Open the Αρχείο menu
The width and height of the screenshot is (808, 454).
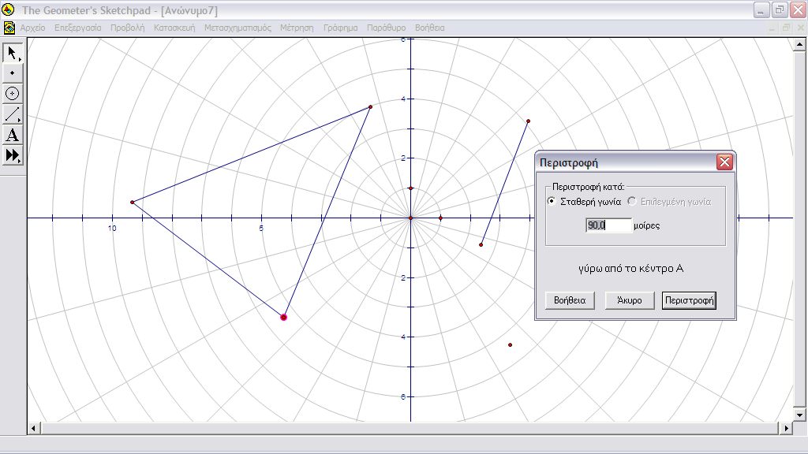click(32, 28)
